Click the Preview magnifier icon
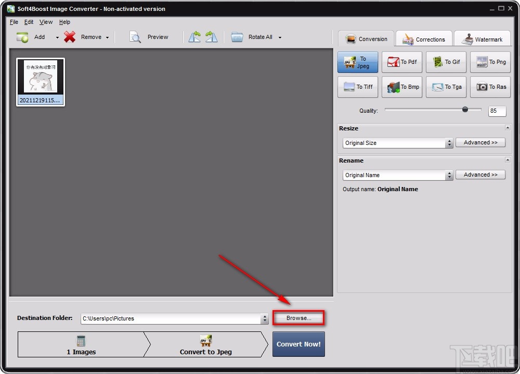This screenshot has width=520, height=374. pos(135,37)
